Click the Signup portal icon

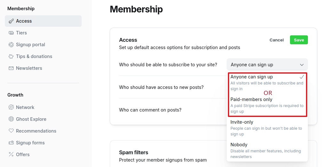(x=11, y=45)
